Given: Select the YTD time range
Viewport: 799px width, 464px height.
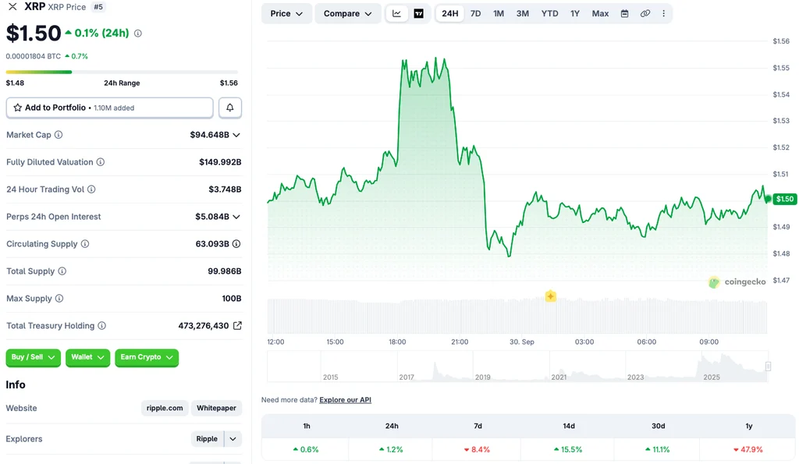Looking at the screenshot, I should [x=549, y=14].
